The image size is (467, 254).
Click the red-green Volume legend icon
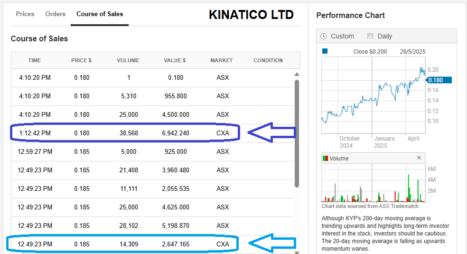pyautogui.click(x=325, y=159)
